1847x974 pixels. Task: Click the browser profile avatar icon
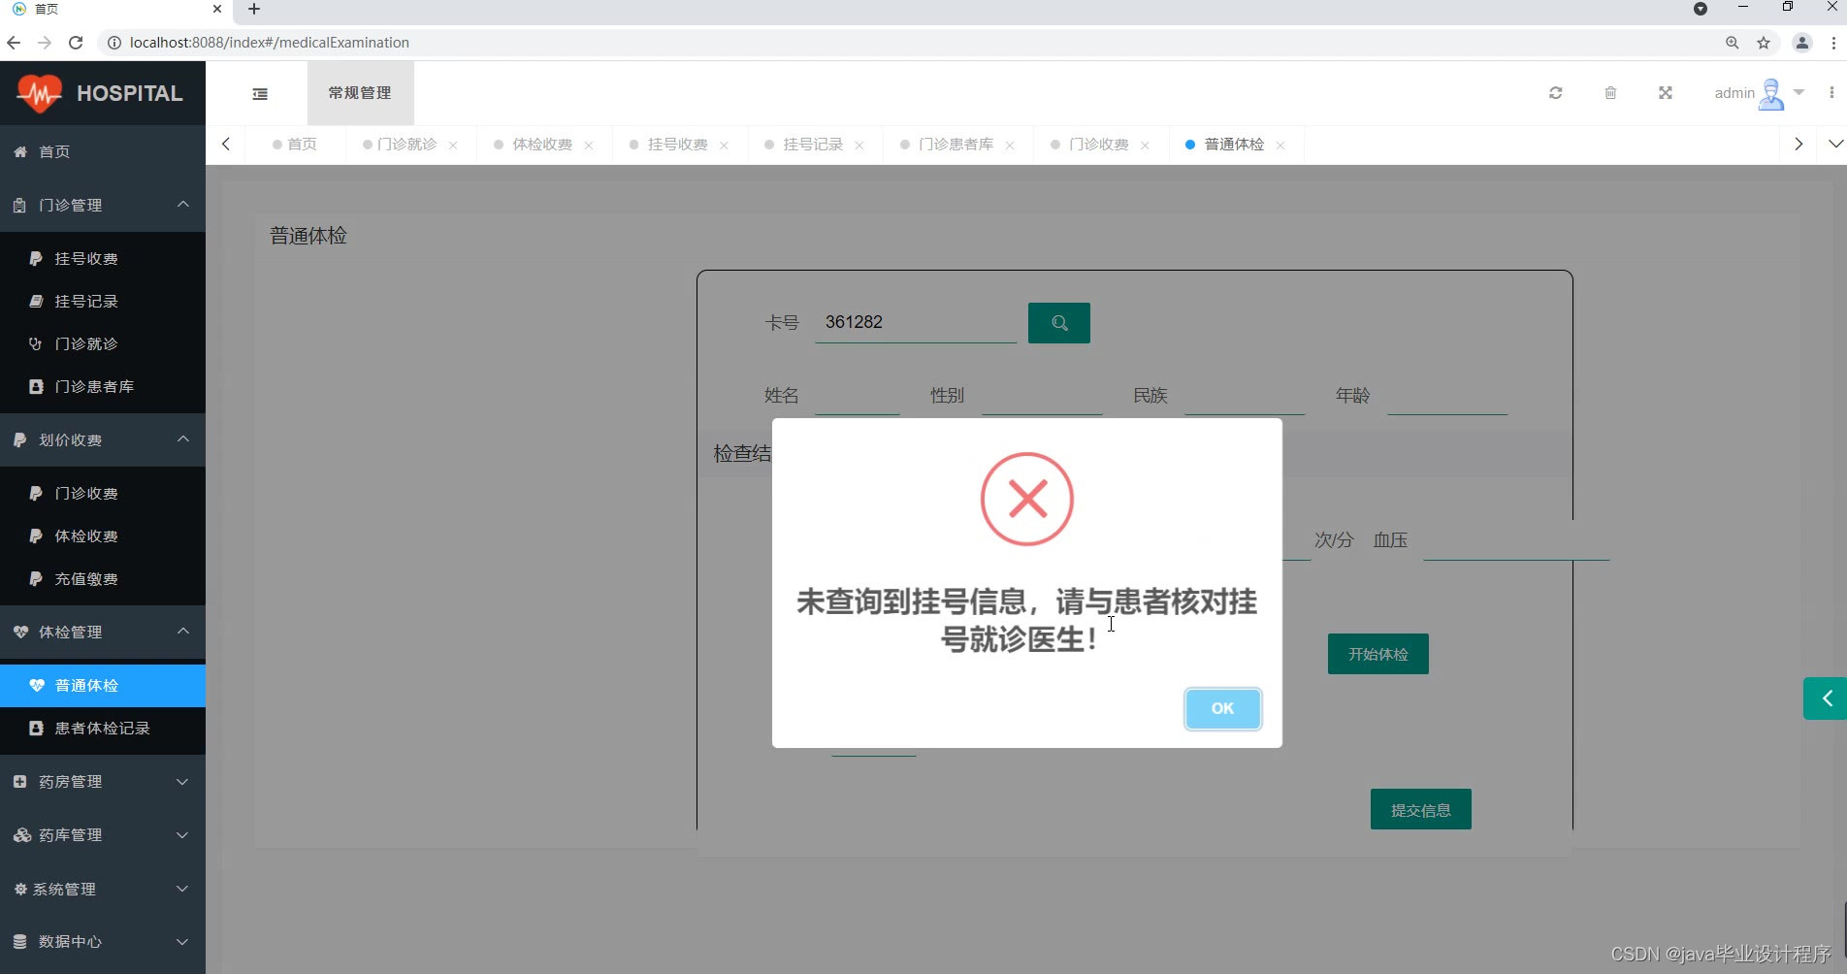[x=1802, y=43]
